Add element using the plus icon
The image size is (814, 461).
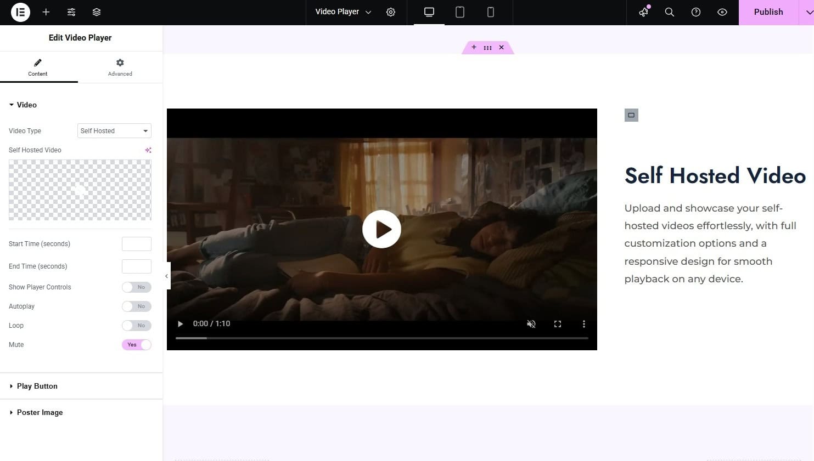[x=46, y=12]
